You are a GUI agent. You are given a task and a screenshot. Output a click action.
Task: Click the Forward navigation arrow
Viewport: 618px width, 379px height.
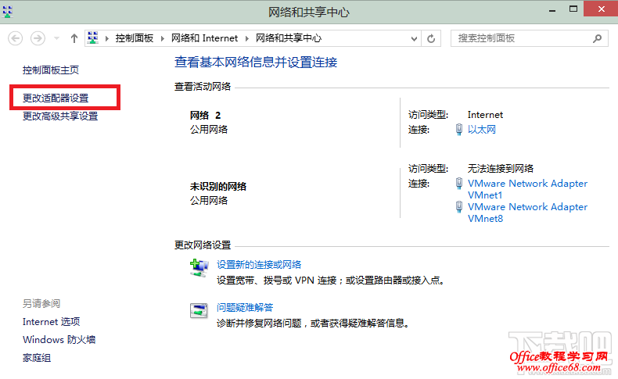[38, 38]
